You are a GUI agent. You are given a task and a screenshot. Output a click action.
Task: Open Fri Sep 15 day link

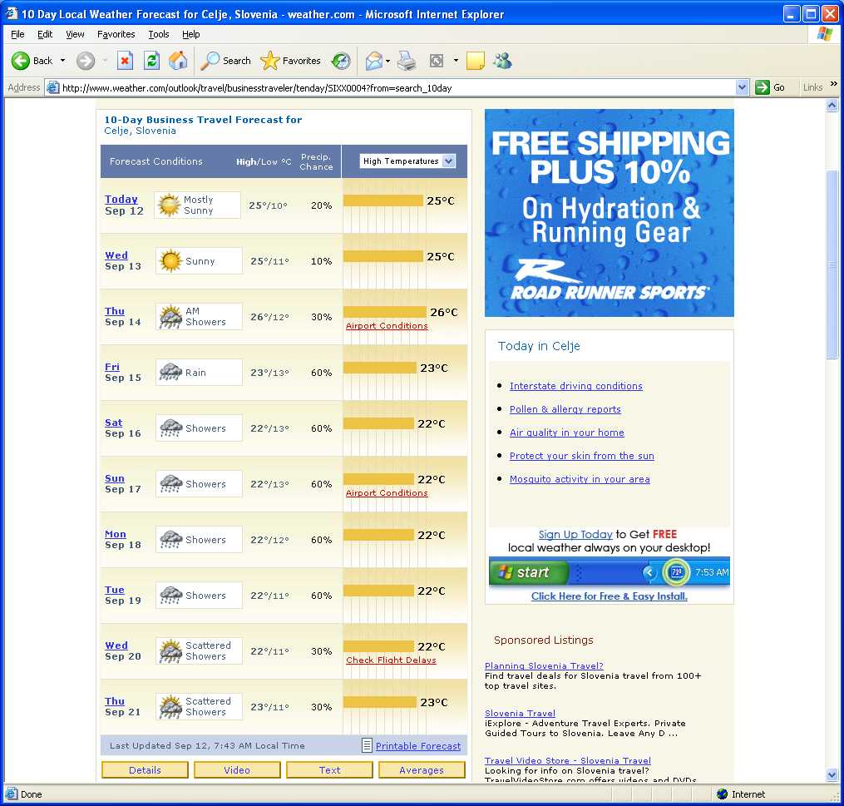112,367
